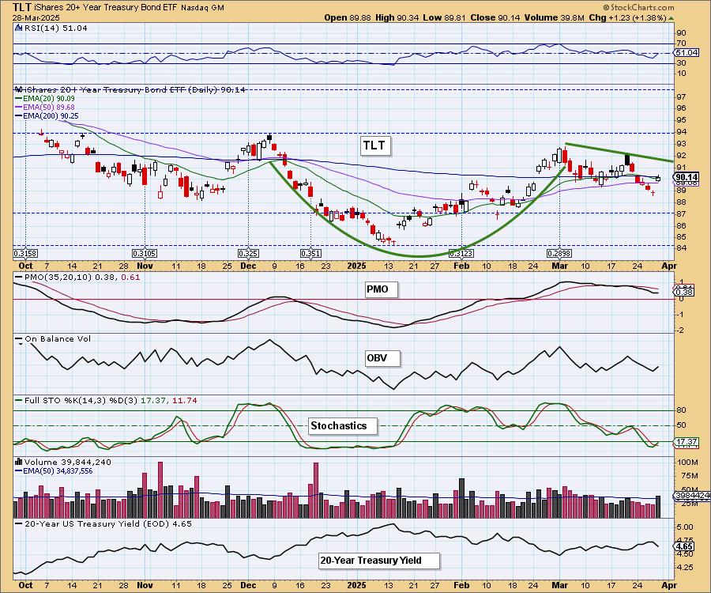Image resolution: width=711 pixels, height=593 pixels.
Task: Click the EMA(20) 90.09 legend entry
Action: [45, 99]
